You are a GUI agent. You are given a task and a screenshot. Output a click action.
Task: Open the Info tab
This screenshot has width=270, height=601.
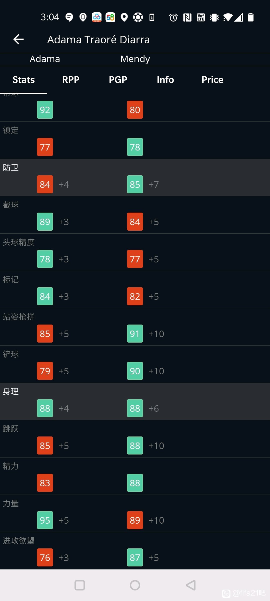pyautogui.click(x=165, y=80)
